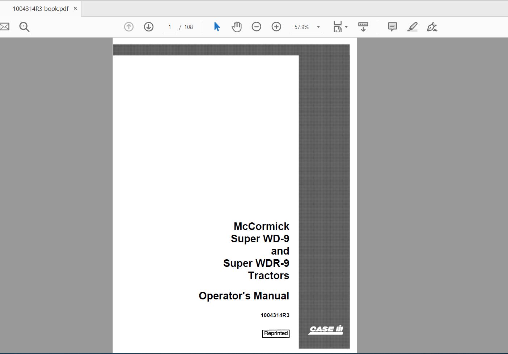This screenshot has height=354, width=508.
Task: Open the find text magnifier tool
Action: pos(24,27)
